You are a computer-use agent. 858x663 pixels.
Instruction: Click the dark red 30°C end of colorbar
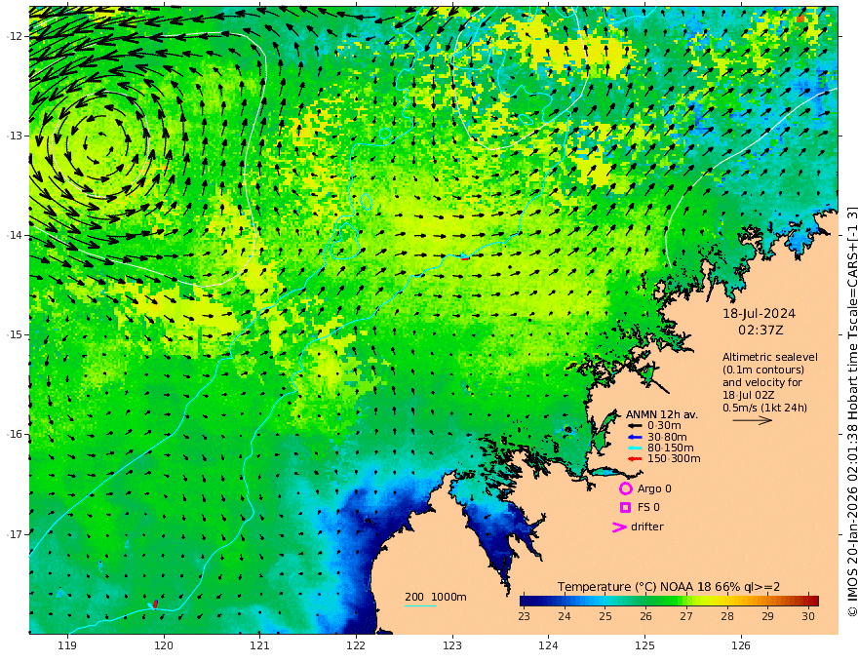(814, 602)
